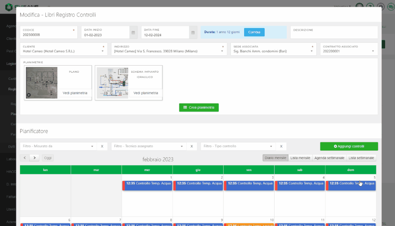This screenshot has height=226, width=395.
Task: Clear the Tecnico assegnato filter with X
Action: coord(192,146)
